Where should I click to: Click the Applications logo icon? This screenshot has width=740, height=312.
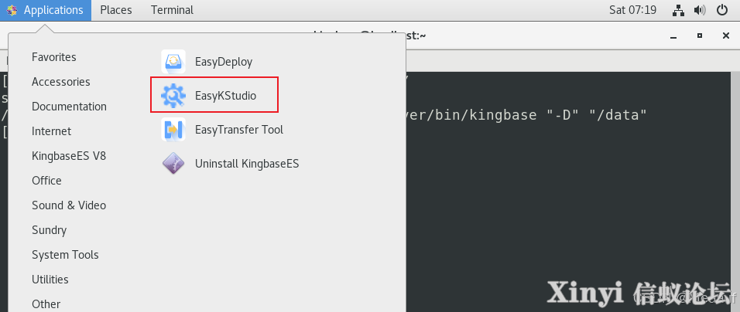pos(12,10)
